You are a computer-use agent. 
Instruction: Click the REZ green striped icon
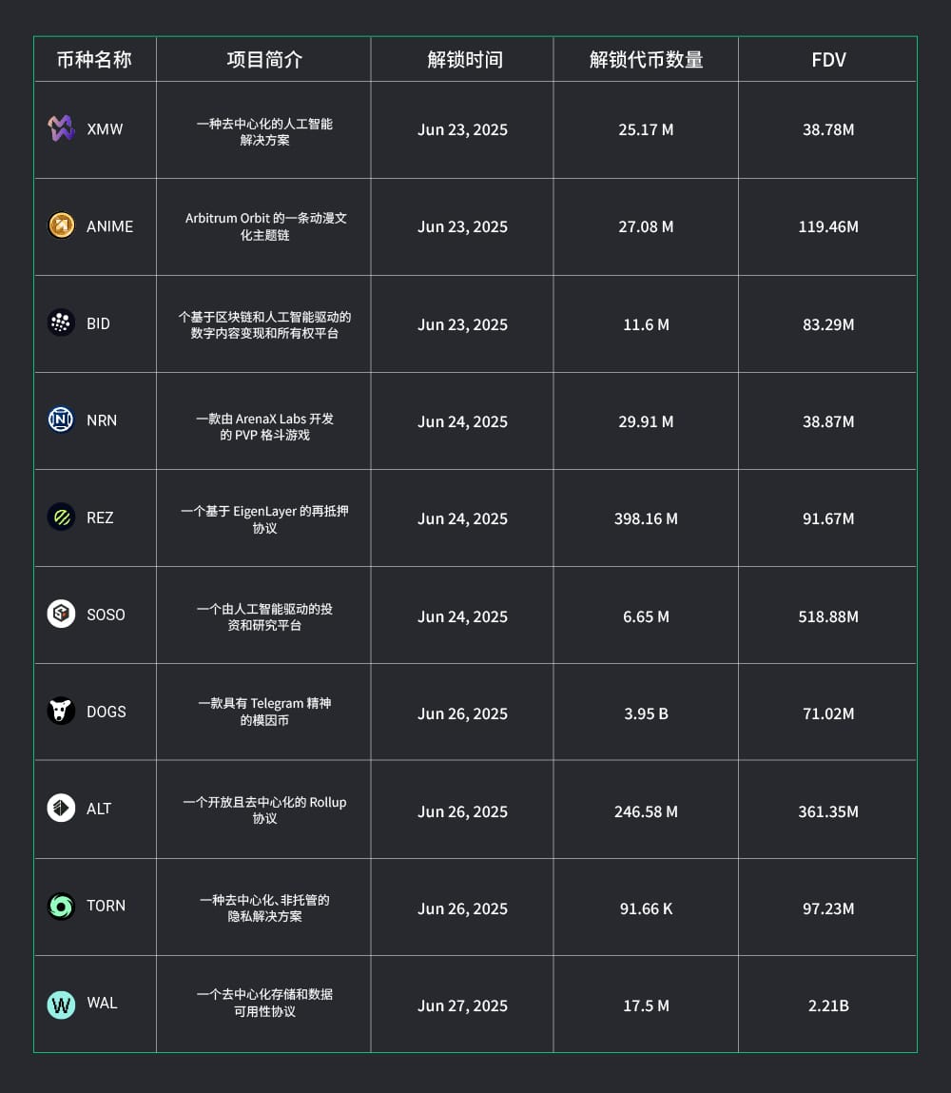tap(61, 517)
